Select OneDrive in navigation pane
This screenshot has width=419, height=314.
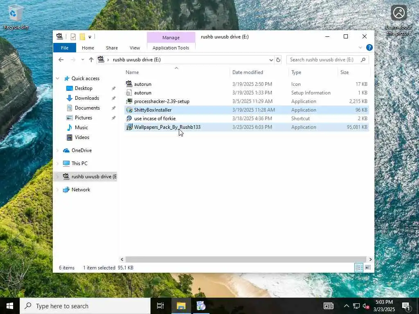point(81,150)
